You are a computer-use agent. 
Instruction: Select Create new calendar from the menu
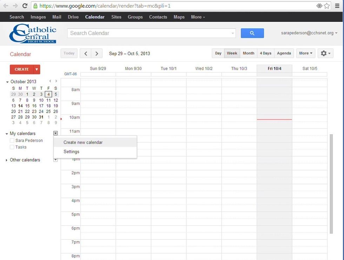pos(83,142)
